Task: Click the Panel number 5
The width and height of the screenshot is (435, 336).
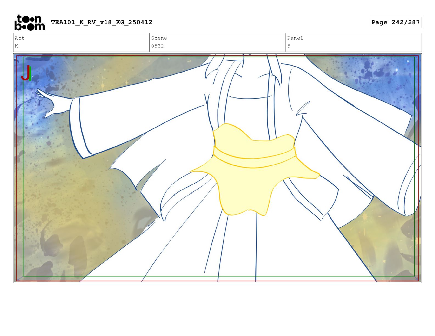Action: coord(289,46)
